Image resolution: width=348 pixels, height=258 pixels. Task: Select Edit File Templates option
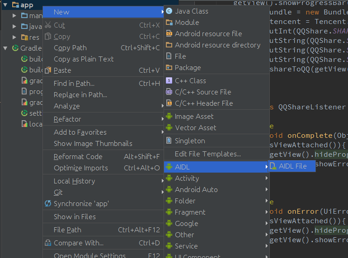click(207, 154)
